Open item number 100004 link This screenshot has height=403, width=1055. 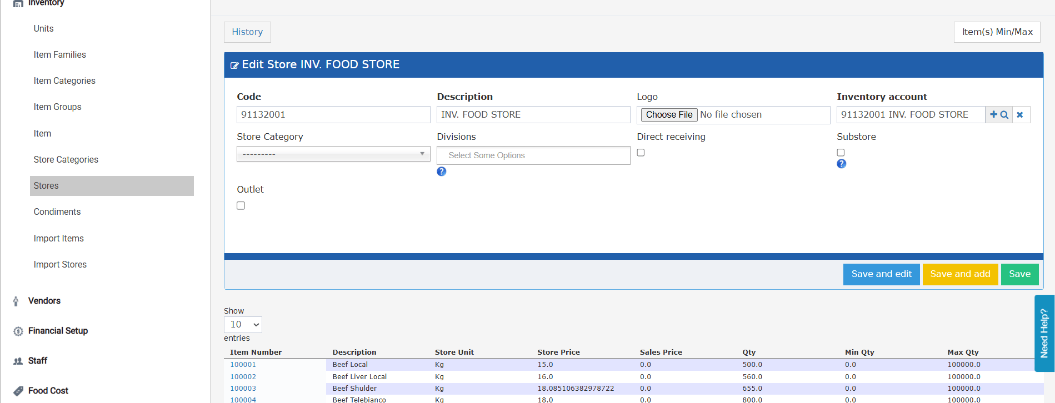click(x=243, y=399)
